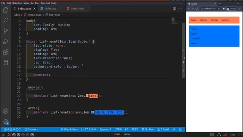Open the Search view in activity bar
243x137 pixels.
coord(6,20)
